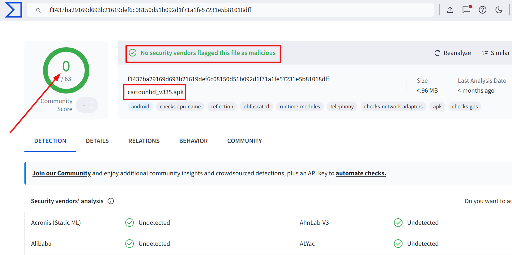
Task: Click the checks-gps tag chip
Action: pyautogui.click(x=465, y=107)
